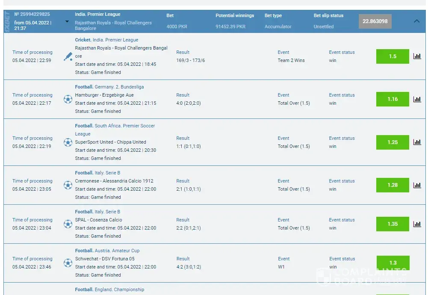Click the football icon beside SuperSport United
Image resolution: width=428 pixels, height=295 pixels.
tap(68, 142)
